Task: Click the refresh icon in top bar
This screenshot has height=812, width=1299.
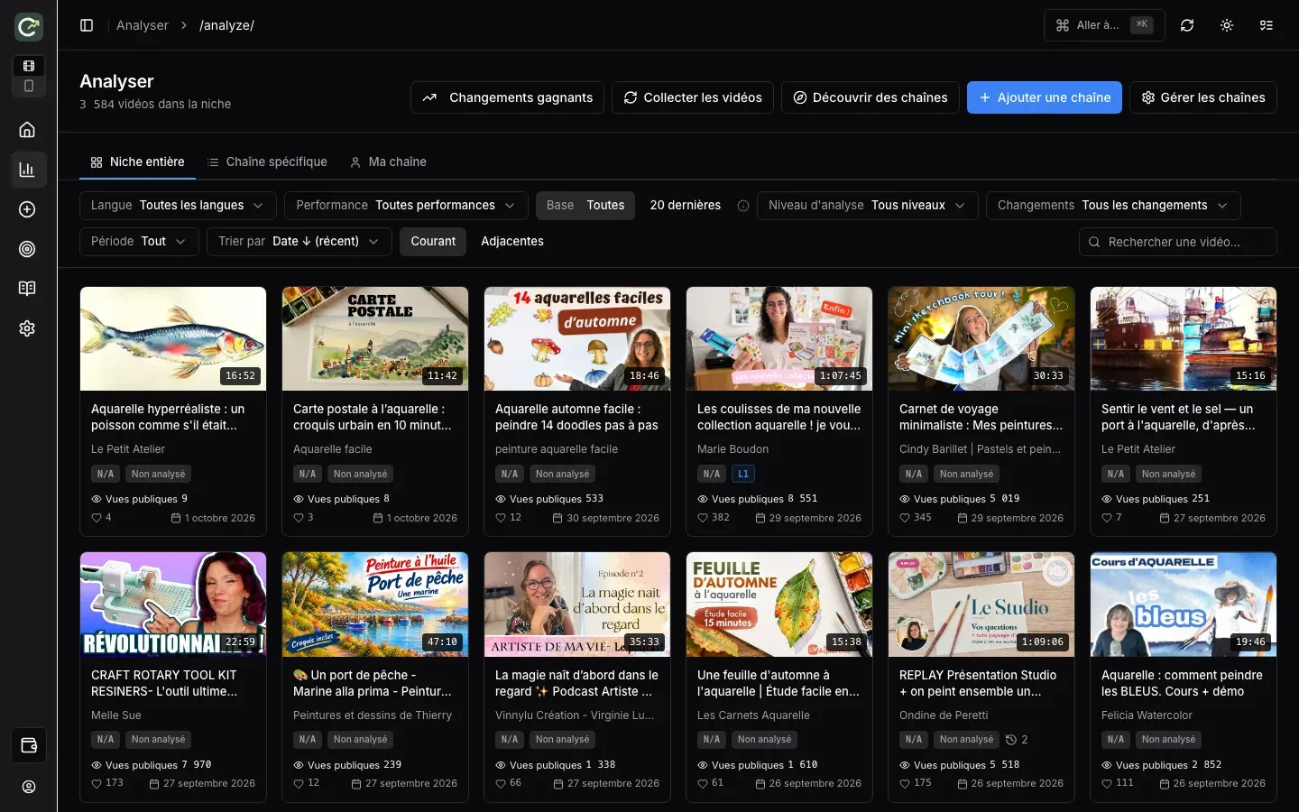Action: click(x=1187, y=25)
